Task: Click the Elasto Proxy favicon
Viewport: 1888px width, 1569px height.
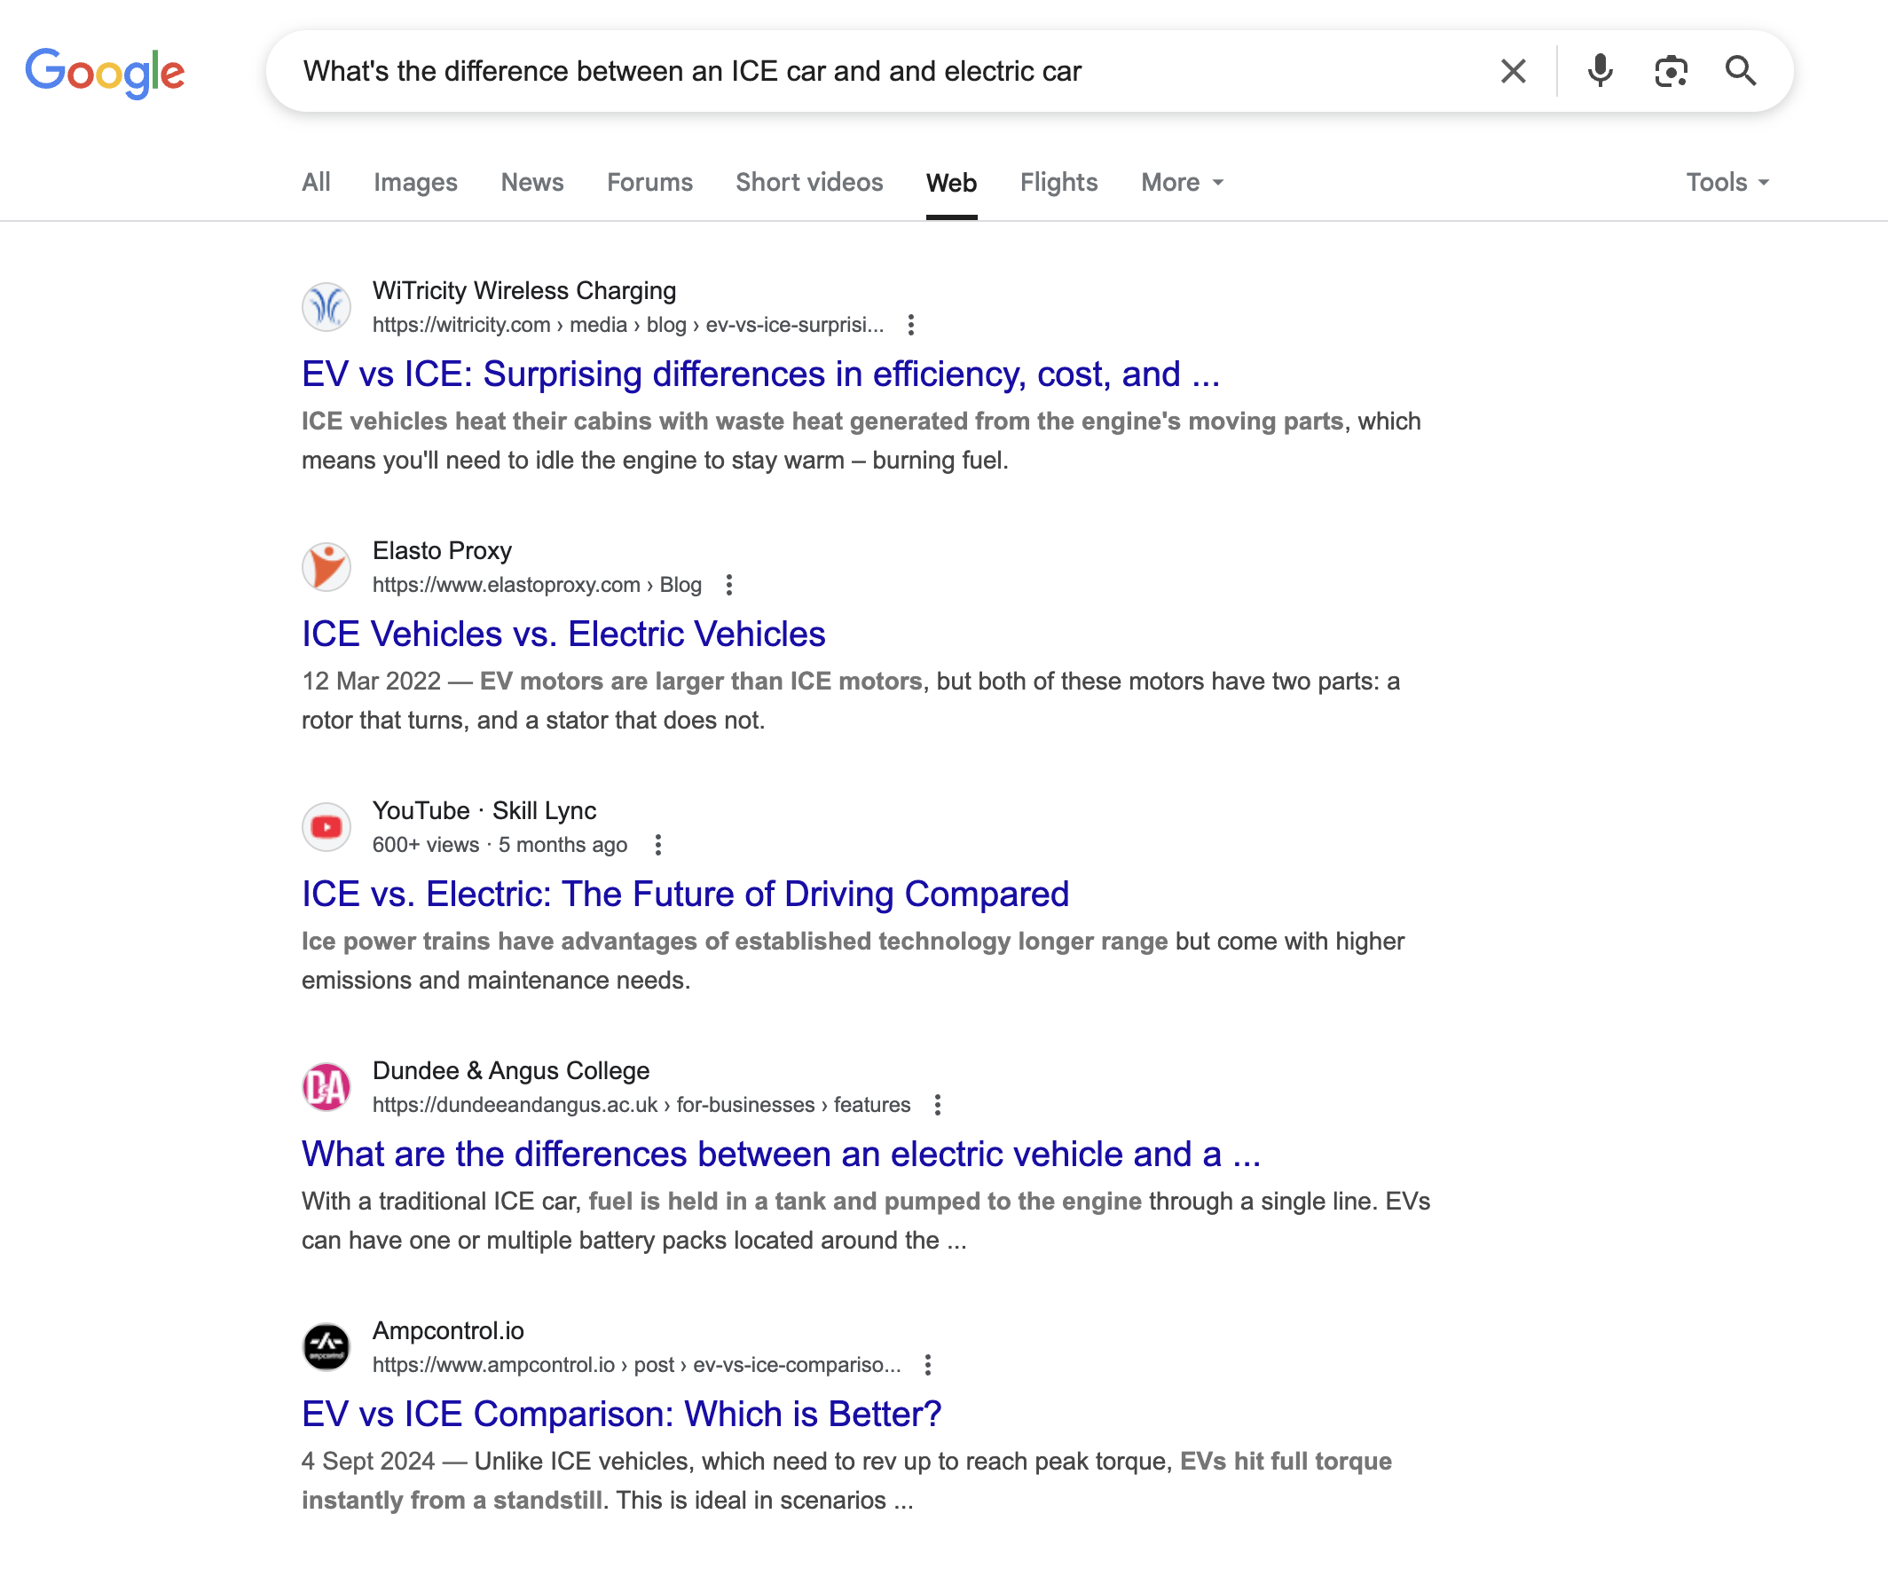Action: click(326, 566)
